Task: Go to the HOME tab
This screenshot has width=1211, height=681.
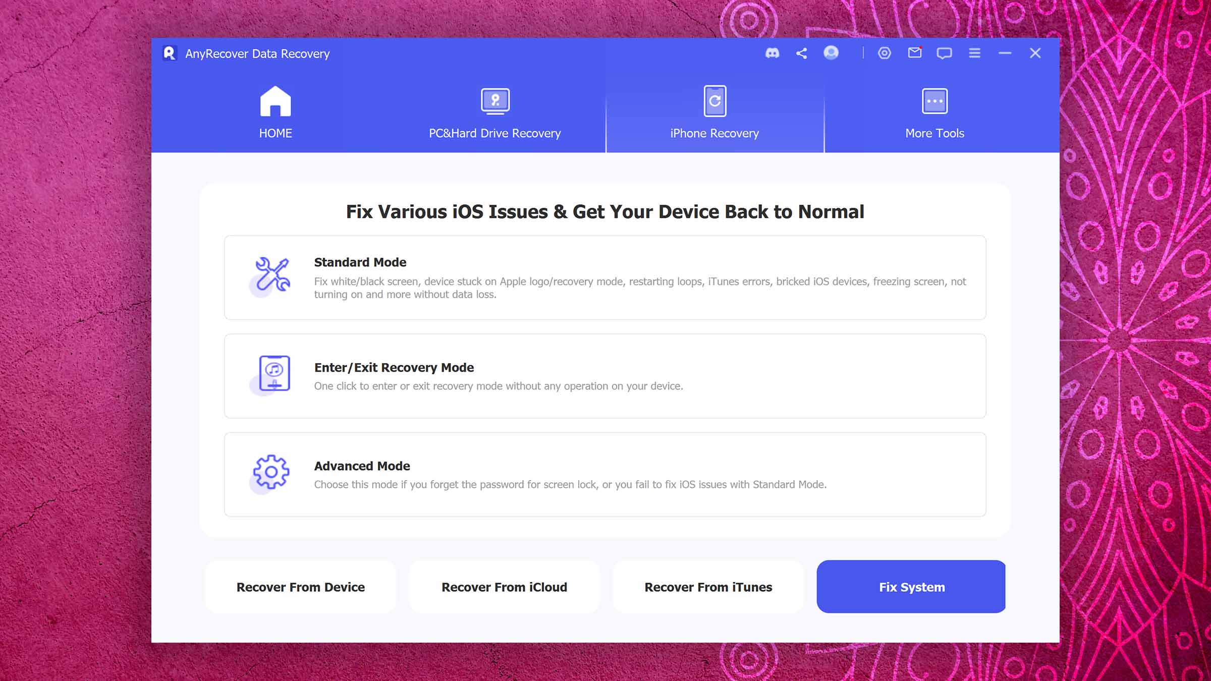Action: pyautogui.click(x=276, y=112)
